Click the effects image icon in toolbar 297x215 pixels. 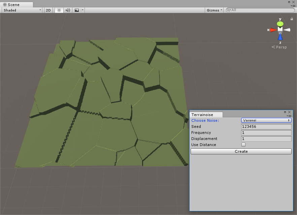pyautogui.click(x=76, y=10)
